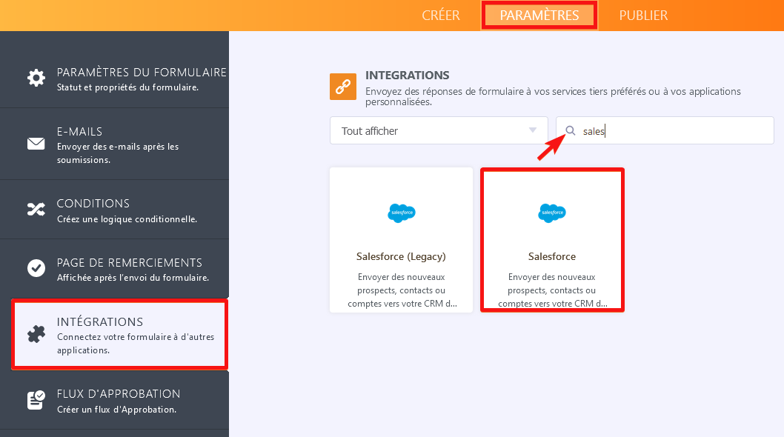
Task: Open the Salesforce (Legacy) title
Action: (x=401, y=256)
